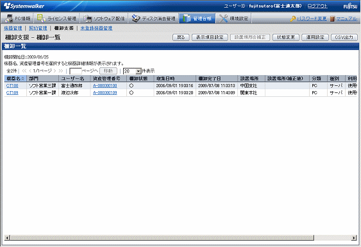Go to previous page with < arrow
This screenshot has height=247, width=361.
(x=30, y=71)
